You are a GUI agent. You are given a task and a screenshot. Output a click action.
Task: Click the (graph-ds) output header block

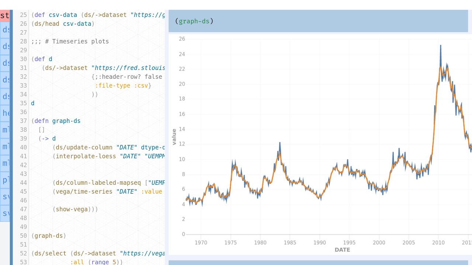(x=318, y=21)
